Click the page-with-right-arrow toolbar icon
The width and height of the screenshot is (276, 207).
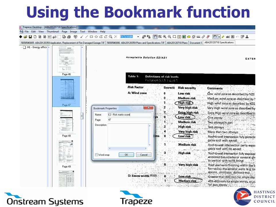tap(45, 37)
